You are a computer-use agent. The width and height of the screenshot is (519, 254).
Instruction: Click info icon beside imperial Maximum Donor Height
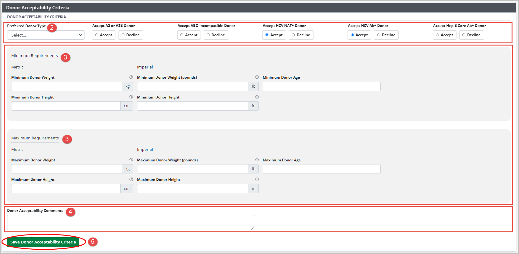point(257,179)
